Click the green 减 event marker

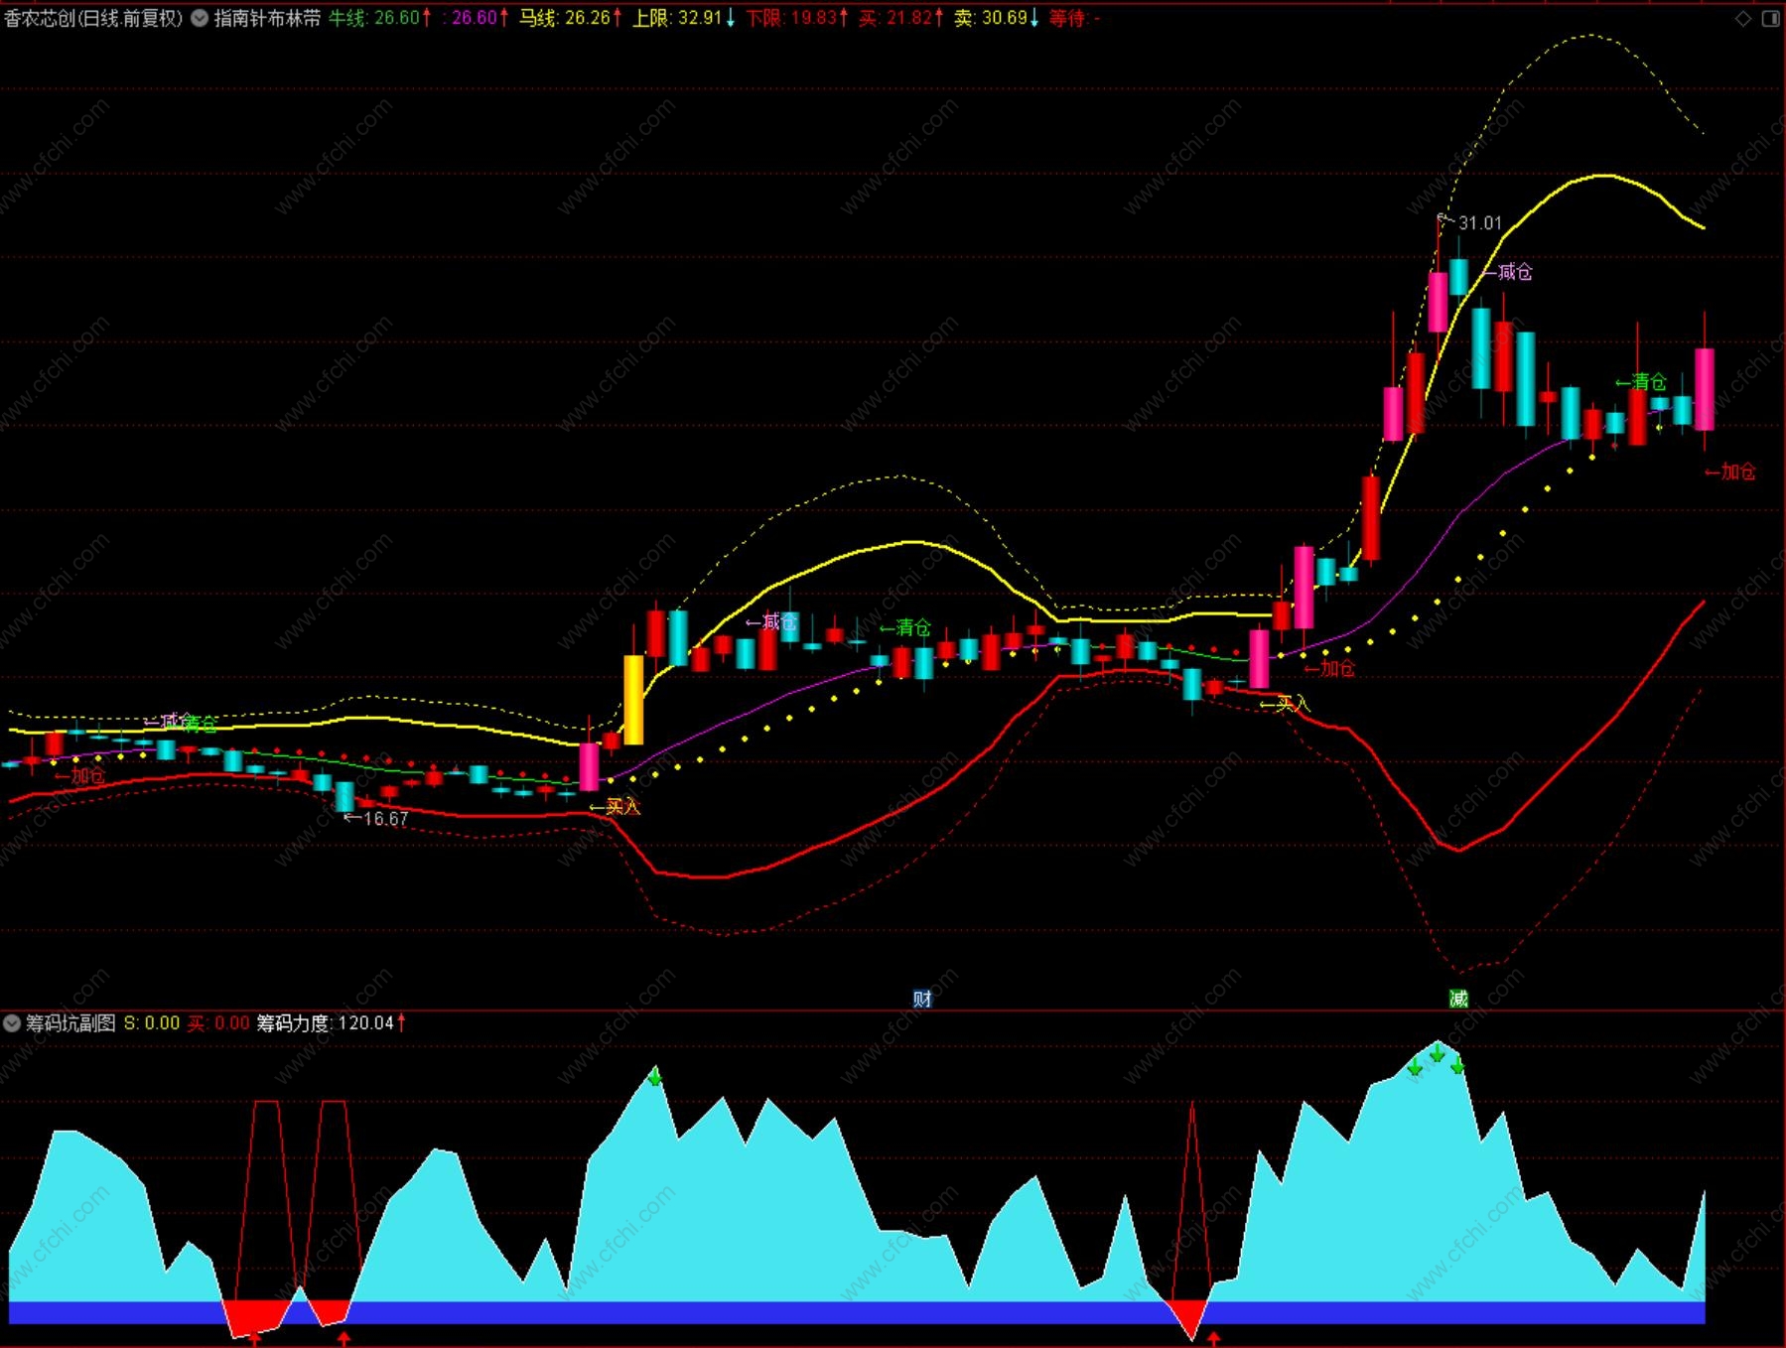point(1458,999)
